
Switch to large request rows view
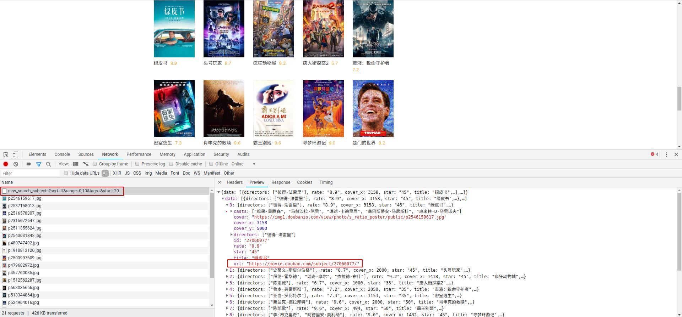coord(76,164)
